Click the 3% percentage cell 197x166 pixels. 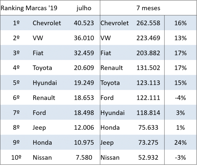coord(180,113)
